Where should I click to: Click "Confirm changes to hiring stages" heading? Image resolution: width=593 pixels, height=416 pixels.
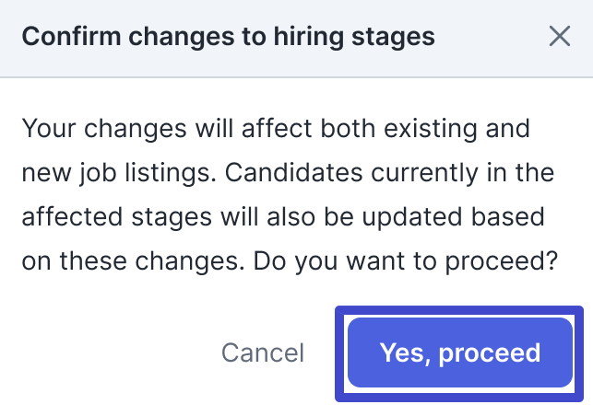(228, 37)
